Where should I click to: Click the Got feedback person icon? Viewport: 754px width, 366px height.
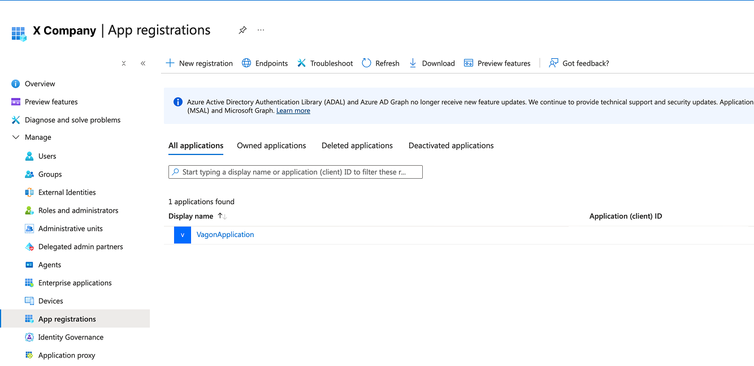tap(553, 63)
